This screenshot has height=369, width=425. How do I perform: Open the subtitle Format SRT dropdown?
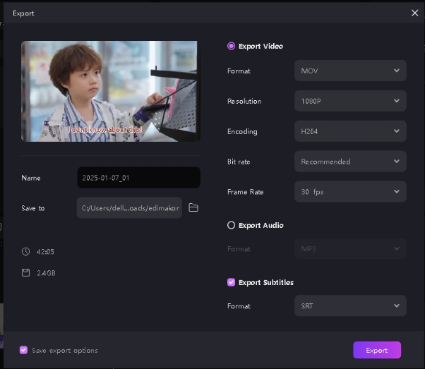(x=349, y=306)
